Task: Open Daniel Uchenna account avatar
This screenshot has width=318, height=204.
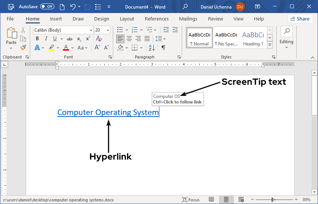Action: point(240,7)
